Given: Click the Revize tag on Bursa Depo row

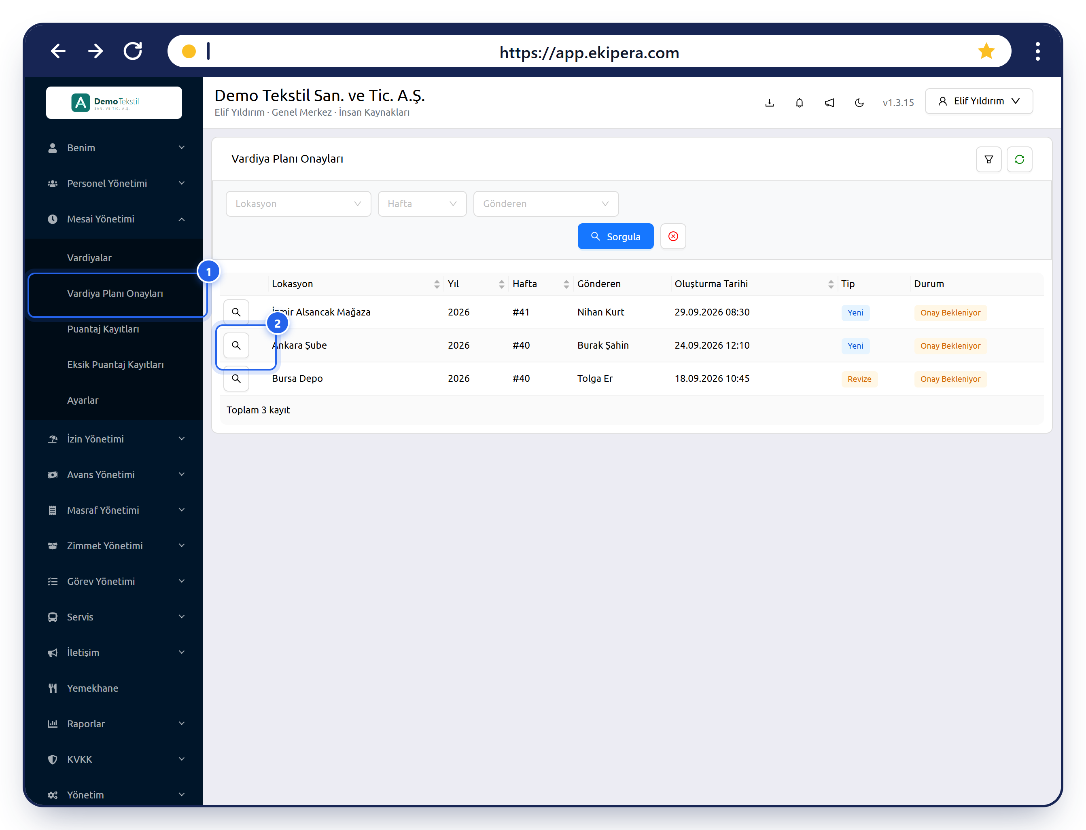Looking at the screenshot, I should (859, 379).
